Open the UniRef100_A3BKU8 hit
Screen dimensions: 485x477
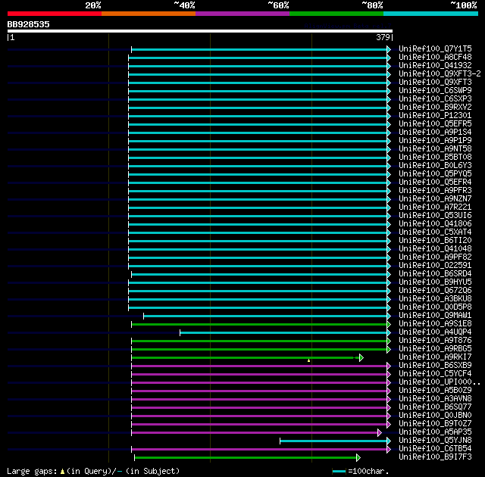coord(435,299)
